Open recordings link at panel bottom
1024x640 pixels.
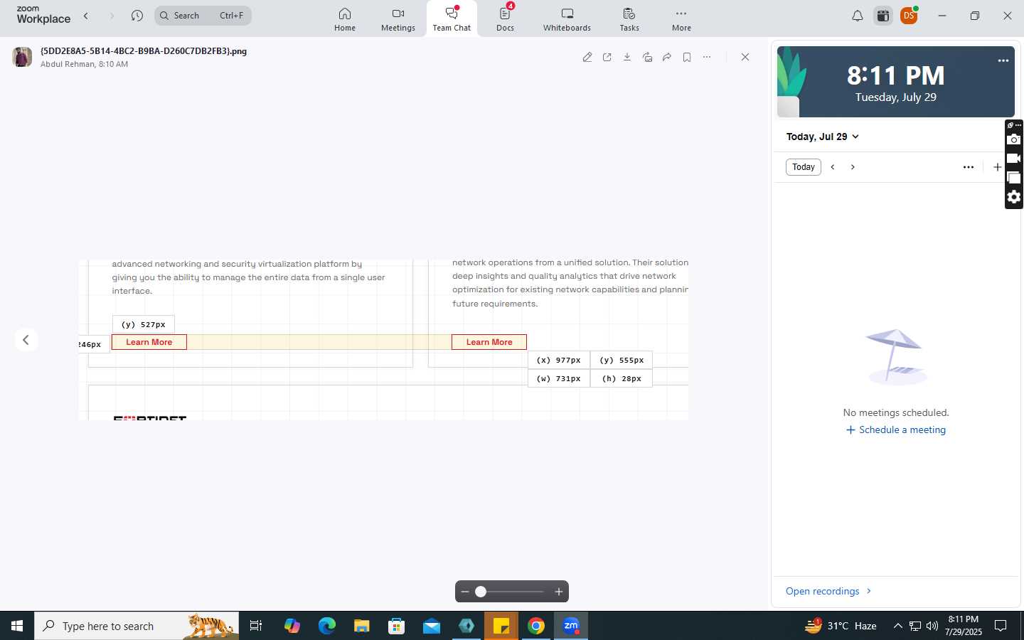[828, 592]
